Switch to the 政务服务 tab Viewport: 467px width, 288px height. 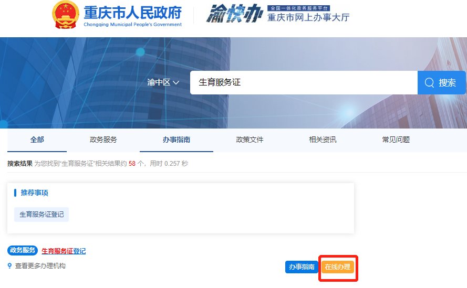103,140
